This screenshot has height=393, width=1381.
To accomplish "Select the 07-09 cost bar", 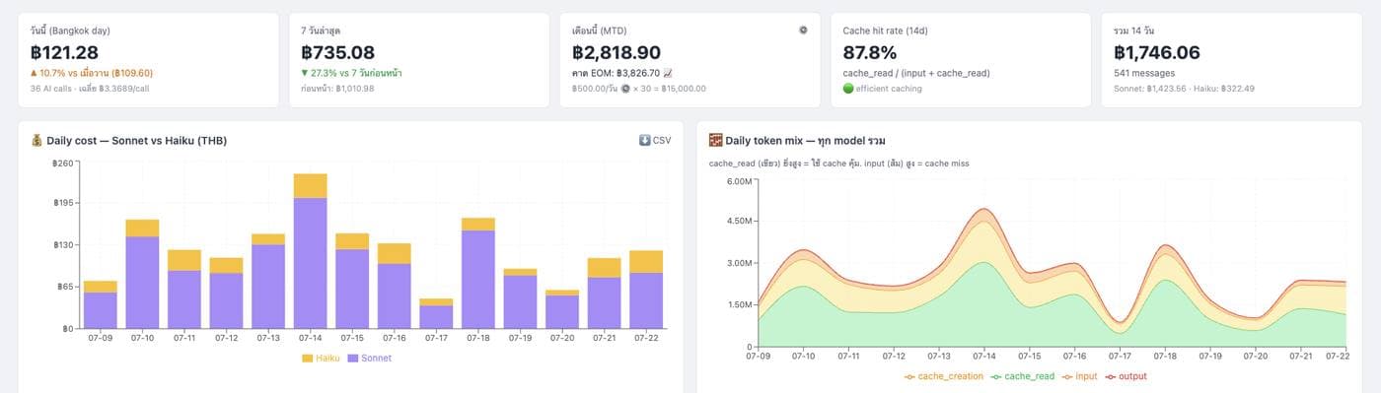I will (100, 304).
